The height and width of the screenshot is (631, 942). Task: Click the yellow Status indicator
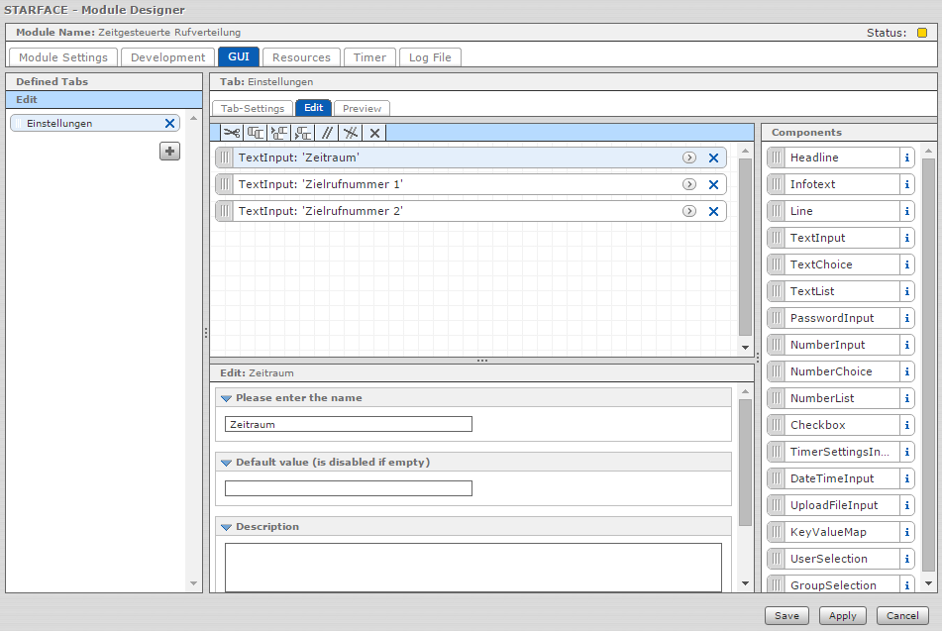[x=921, y=33]
